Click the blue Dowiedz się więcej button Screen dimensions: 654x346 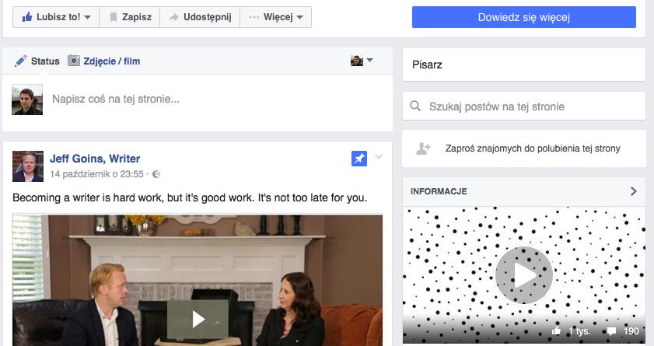524,17
